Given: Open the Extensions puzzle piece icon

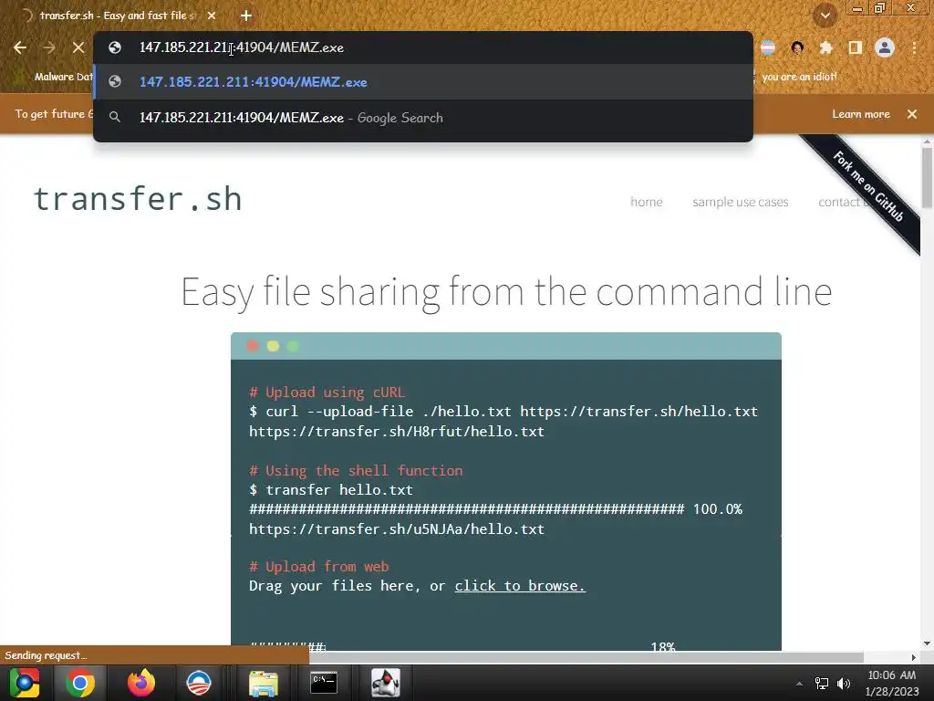Looking at the screenshot, I should [x=826, y=47].
